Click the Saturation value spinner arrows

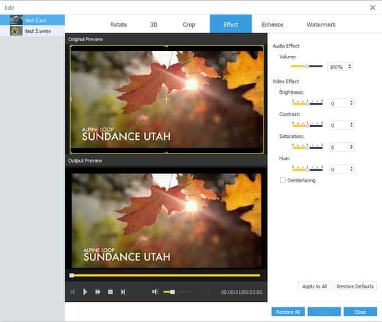tap(351, 147)
